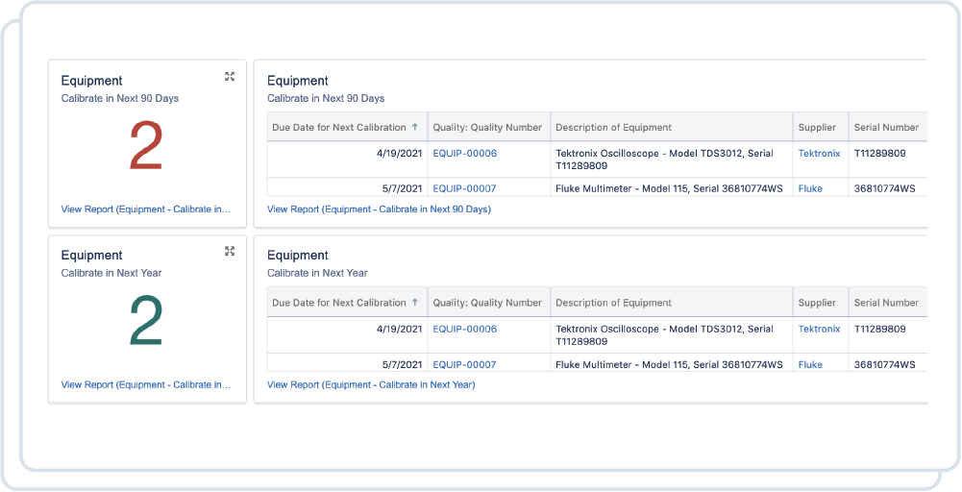Open EQUIP-00006 in the Next Year table
Image resolution: width=962 pixels, height=492 pixels.
click(464, 329)
